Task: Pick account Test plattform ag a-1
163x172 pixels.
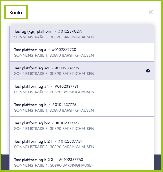Action: tap(82, 89)
